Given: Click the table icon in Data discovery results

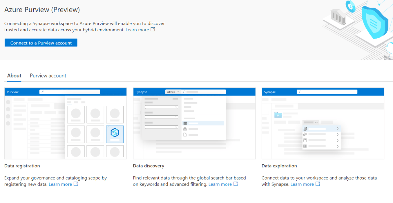Looking at the screenshot, I should pos(185,123).
